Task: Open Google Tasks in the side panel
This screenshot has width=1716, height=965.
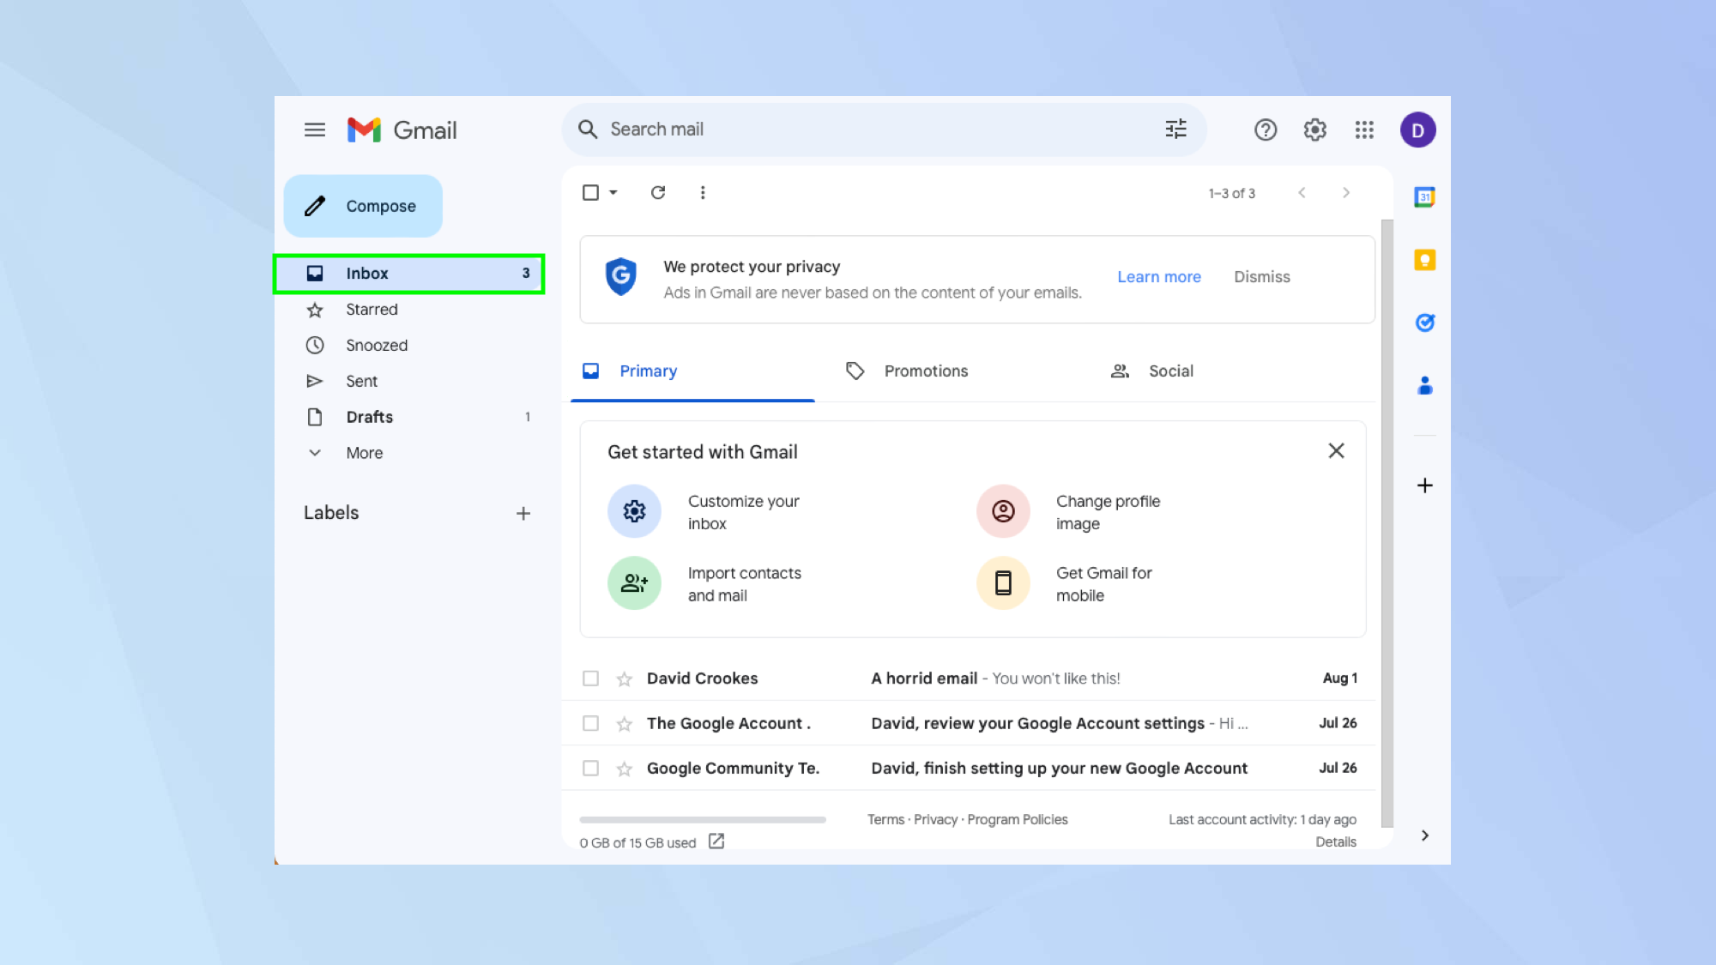Action: (1424, 323)
